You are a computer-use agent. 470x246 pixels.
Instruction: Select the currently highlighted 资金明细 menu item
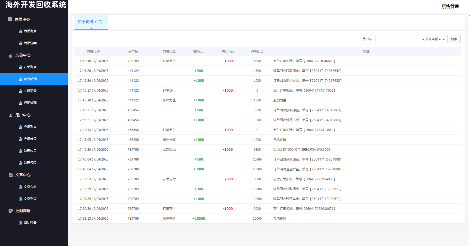(x=30, y=79)
